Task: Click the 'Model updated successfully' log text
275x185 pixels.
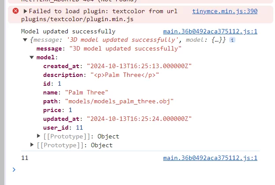Action: (68, 32)
